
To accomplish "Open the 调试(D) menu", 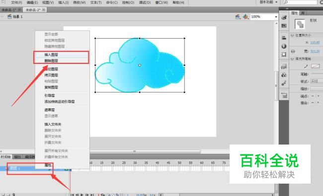I will 145,2.
